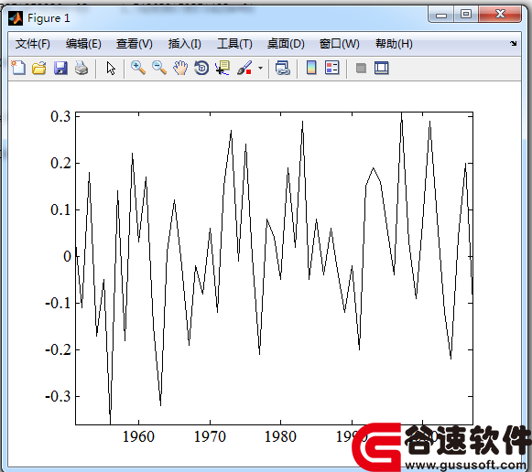Click the Figure 1 title text
This screenshot has height=472, width=532.
point(49,18)
